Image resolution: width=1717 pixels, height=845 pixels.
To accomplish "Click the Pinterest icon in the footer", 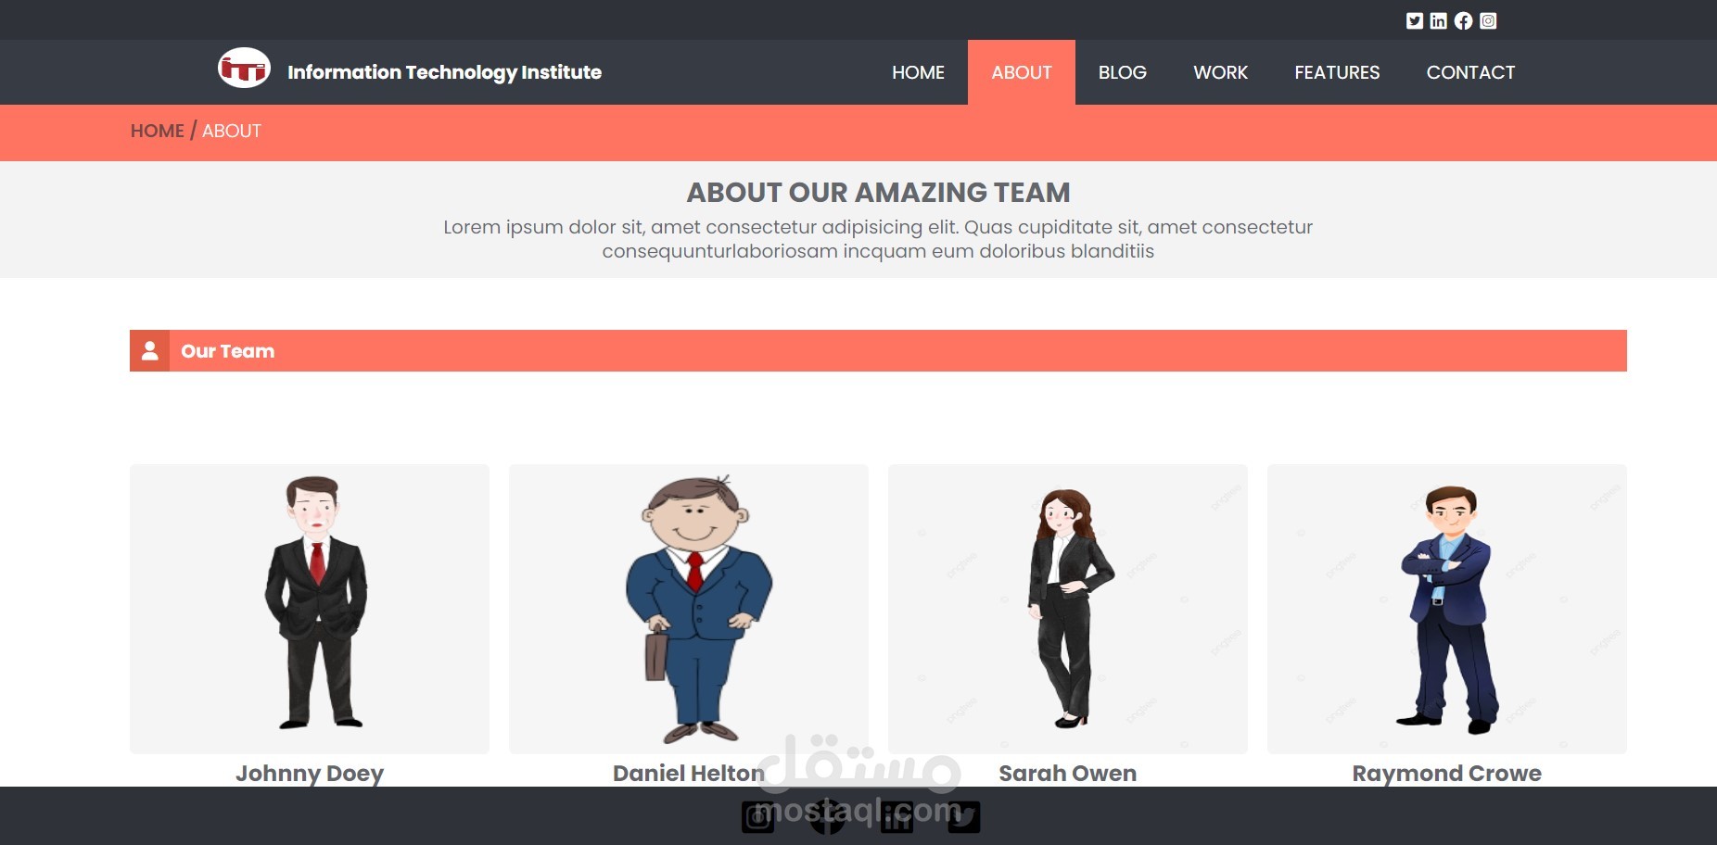I will tap(828, 818).
